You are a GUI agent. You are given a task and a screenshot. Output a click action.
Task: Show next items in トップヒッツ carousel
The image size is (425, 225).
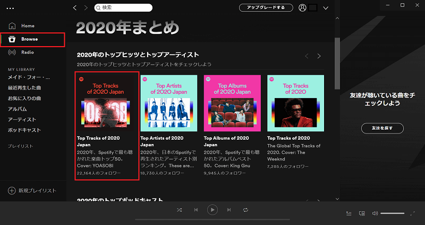(319, 56)
